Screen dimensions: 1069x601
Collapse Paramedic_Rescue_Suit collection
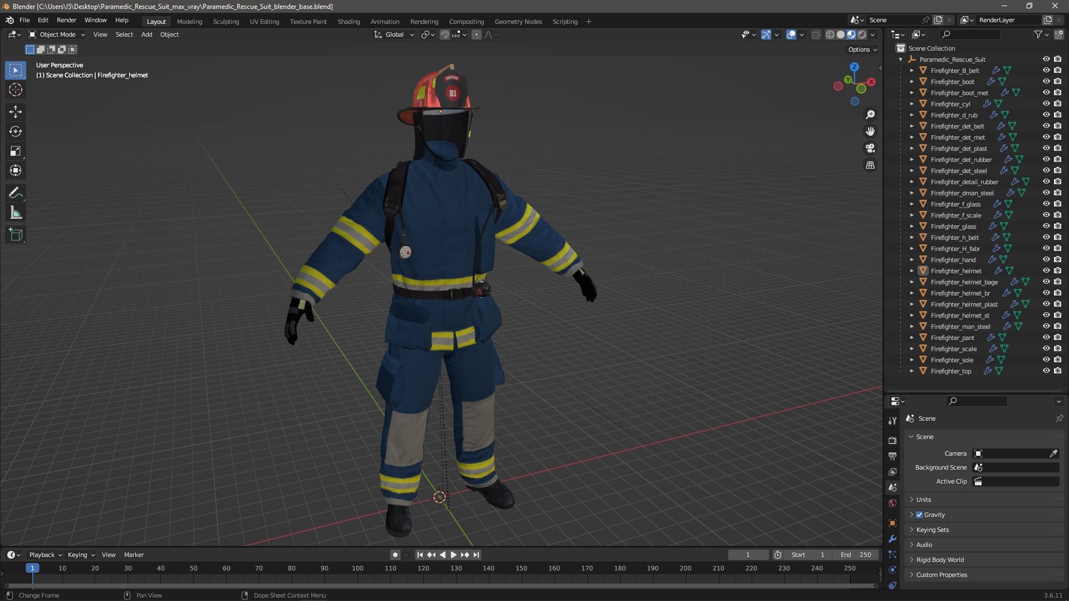pos(900,59)
